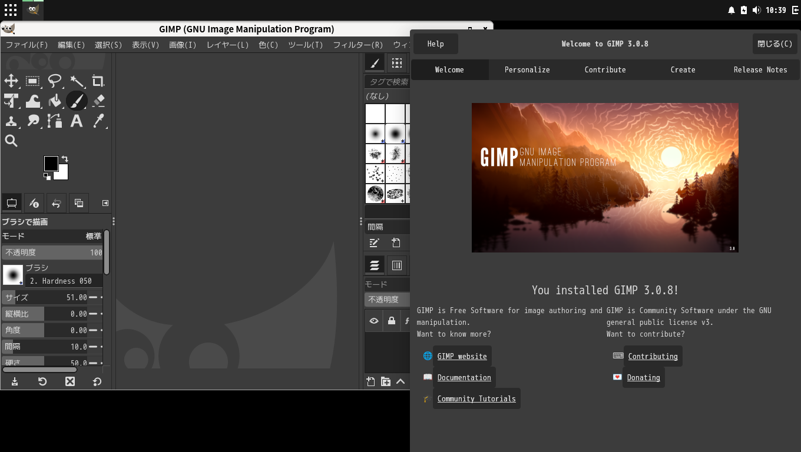The height and width of the screenshot is (452, 801).
Task: Open the 色(C) menu
Action: [269, 45]
